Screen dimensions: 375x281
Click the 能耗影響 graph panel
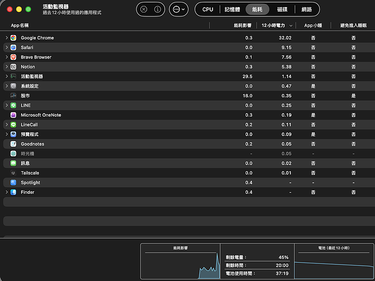pos(180,261)
